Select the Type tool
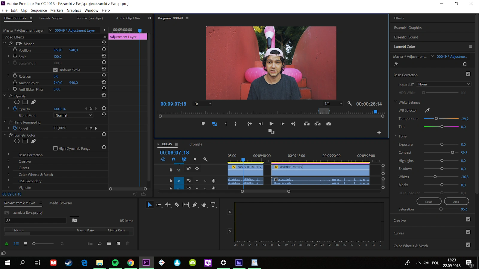 [213, 205]
